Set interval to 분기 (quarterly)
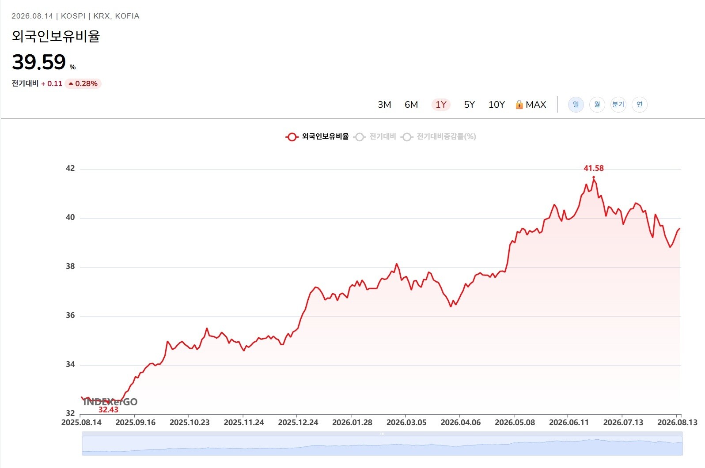 click(x=618, y=105)
